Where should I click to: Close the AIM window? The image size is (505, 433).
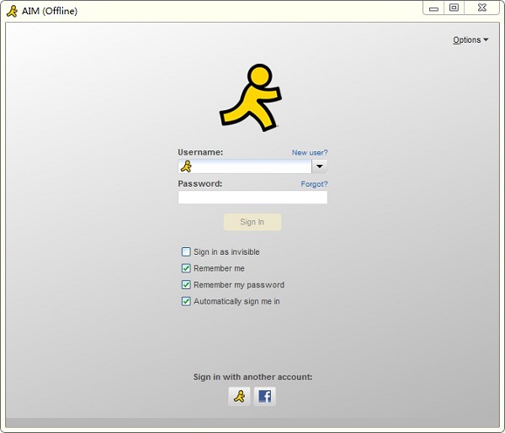[481, 8]
